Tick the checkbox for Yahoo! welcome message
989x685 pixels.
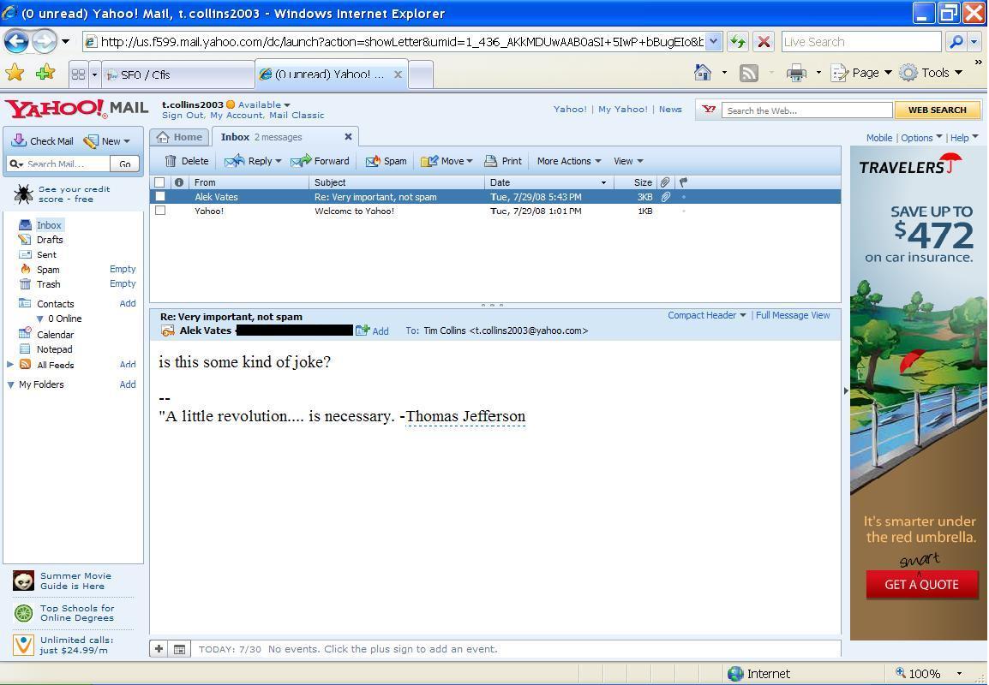tap(160, 211)
